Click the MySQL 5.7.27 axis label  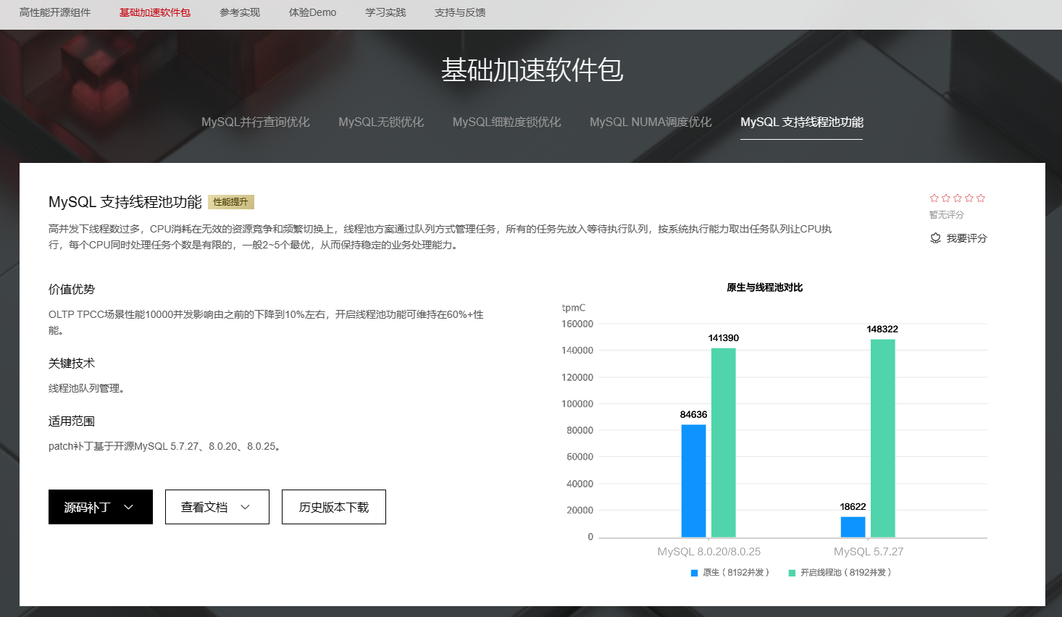coord(869,552)
